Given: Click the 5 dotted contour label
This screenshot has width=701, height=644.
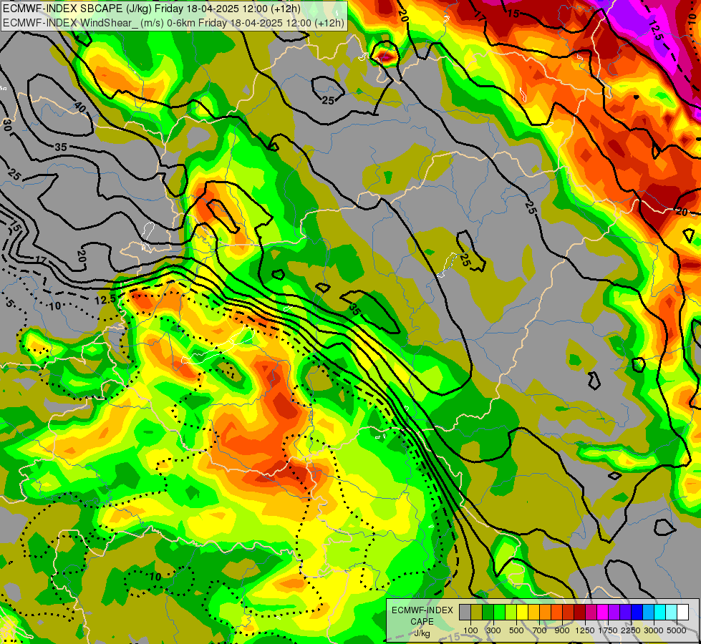Looking at the screenshot, I should coord(10,304).
